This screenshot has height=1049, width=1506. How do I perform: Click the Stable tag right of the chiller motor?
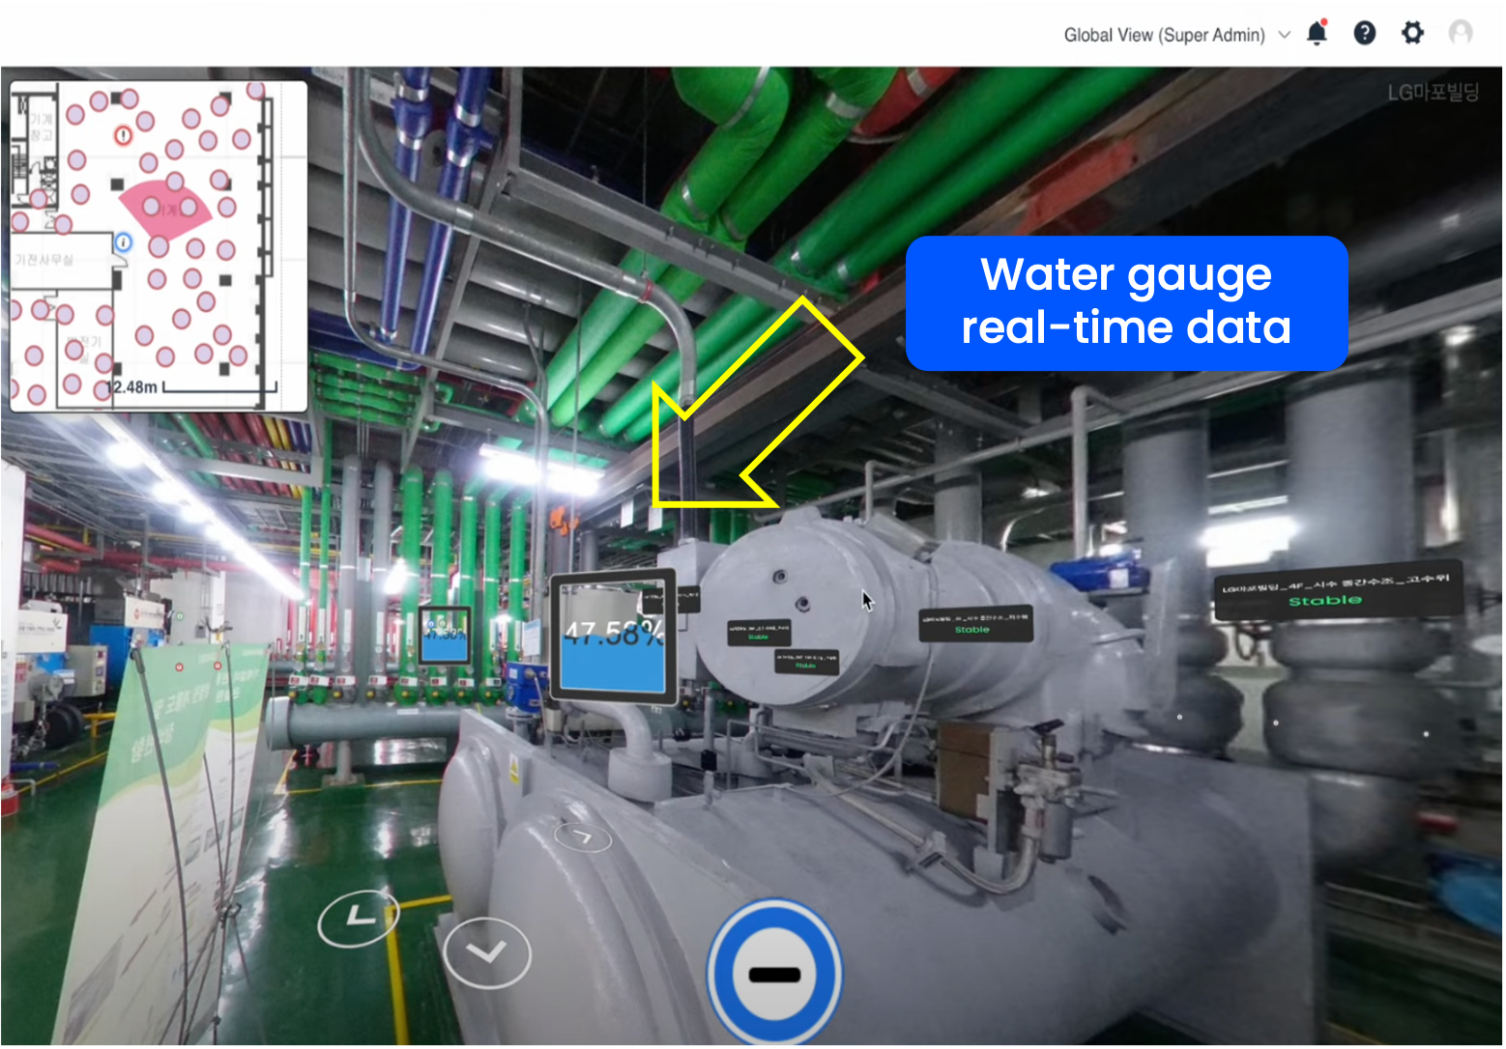(974, 624)
